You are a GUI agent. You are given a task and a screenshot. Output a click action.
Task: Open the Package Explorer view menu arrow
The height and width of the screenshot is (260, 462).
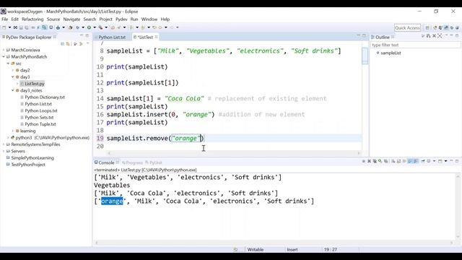[88, 43]
